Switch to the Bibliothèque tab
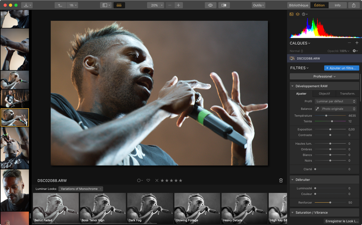 (299, 5)
